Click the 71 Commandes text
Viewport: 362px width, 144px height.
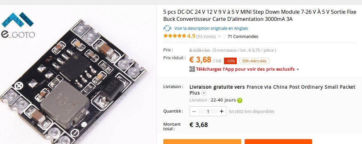[x=243, y=36]
